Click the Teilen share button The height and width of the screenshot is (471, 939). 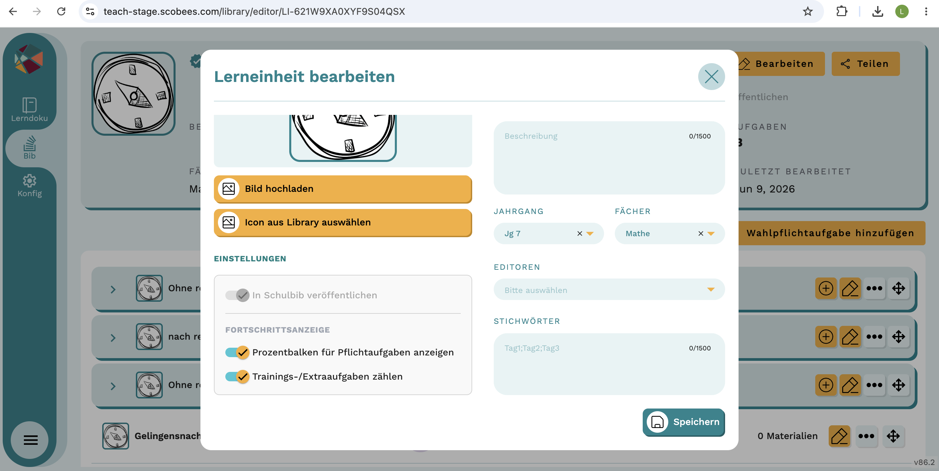(x=865, y=64)
